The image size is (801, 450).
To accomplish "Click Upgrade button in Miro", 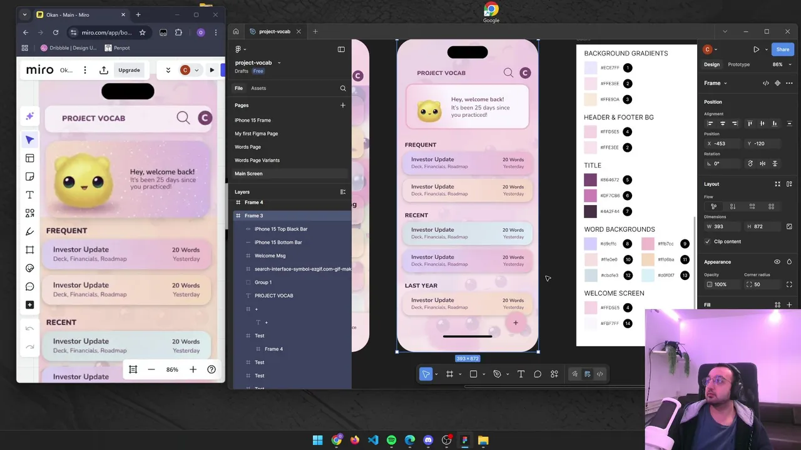I will pos(129,70).
